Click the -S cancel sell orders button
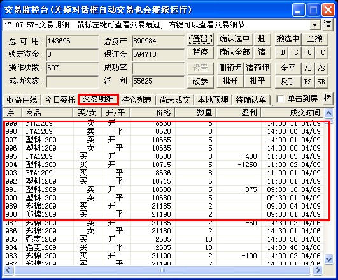Screen dimensions: 338x280 [x=295, y=52]
